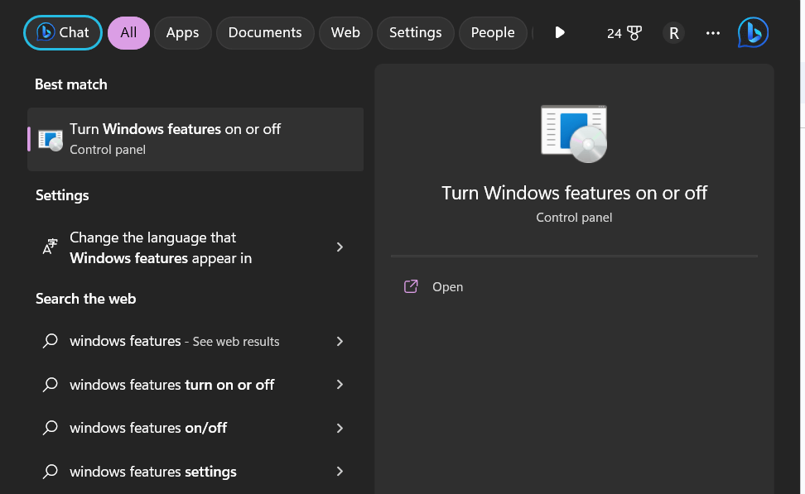Select the Web filter tab

pyautogui.click(x=345, y=33)
